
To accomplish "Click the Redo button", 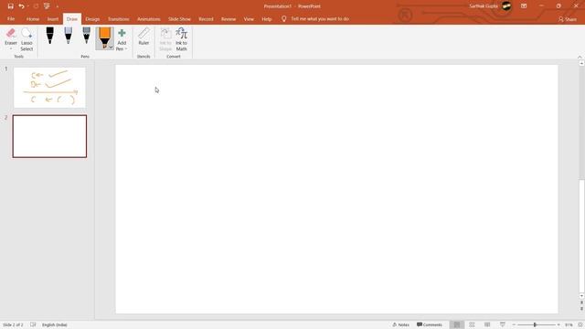I will pos(36,6).
